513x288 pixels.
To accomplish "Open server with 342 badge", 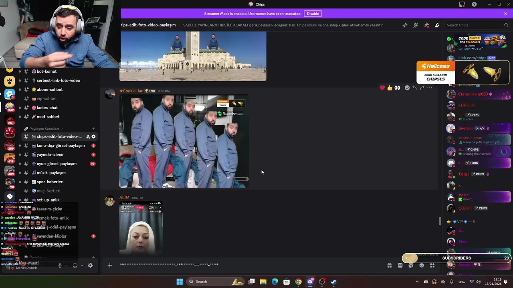I will tap(10, 108).
